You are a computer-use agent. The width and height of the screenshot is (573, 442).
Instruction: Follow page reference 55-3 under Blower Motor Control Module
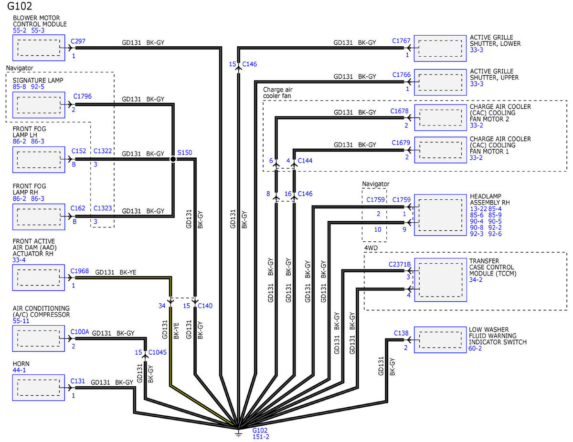(39, 30)
